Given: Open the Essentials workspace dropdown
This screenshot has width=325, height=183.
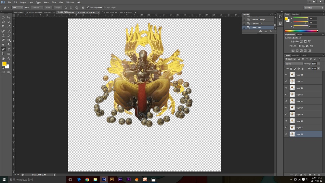Looking at the screenshot, I should point(314,8).
